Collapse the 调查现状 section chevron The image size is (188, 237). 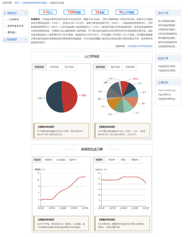(x=25, y=13)
